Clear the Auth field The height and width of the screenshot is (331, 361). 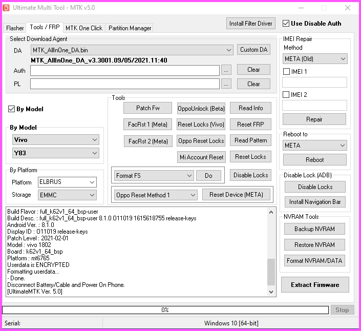pos(253,70)
